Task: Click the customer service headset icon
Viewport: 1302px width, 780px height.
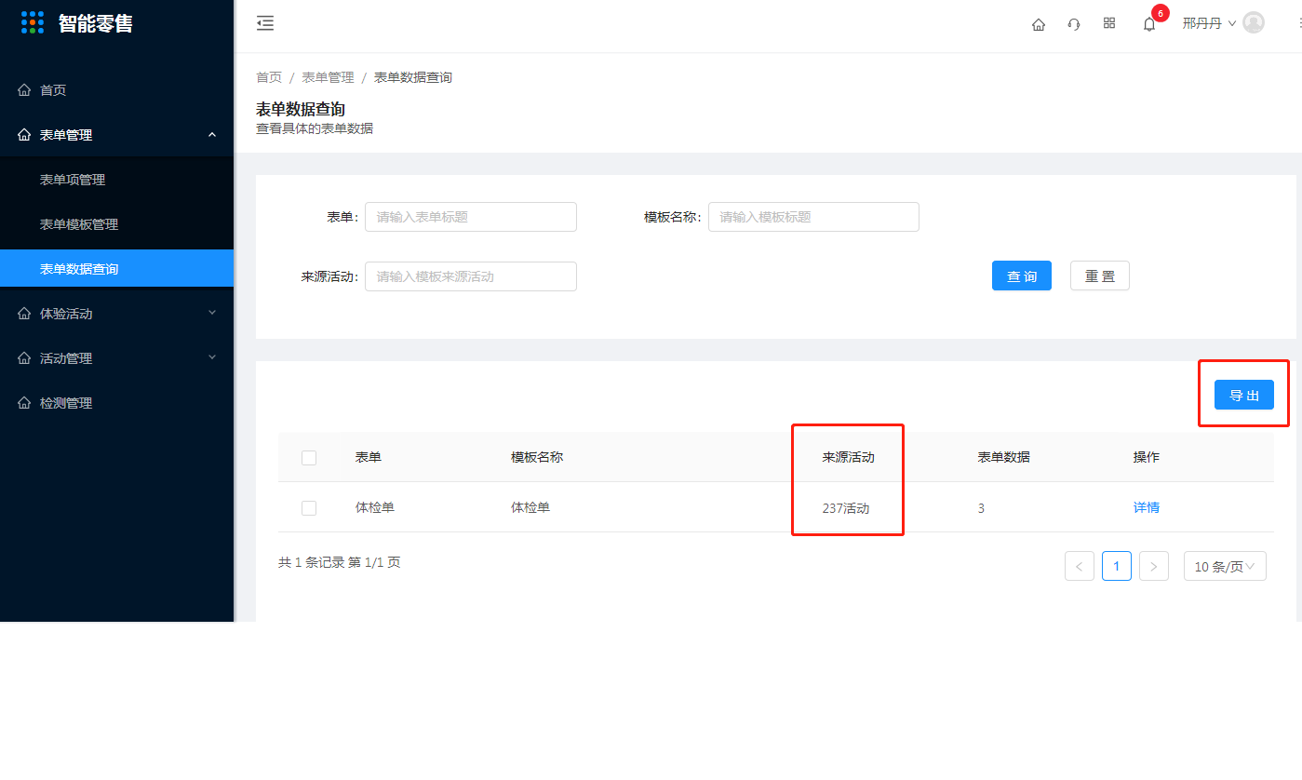Action: point(1074,24)
